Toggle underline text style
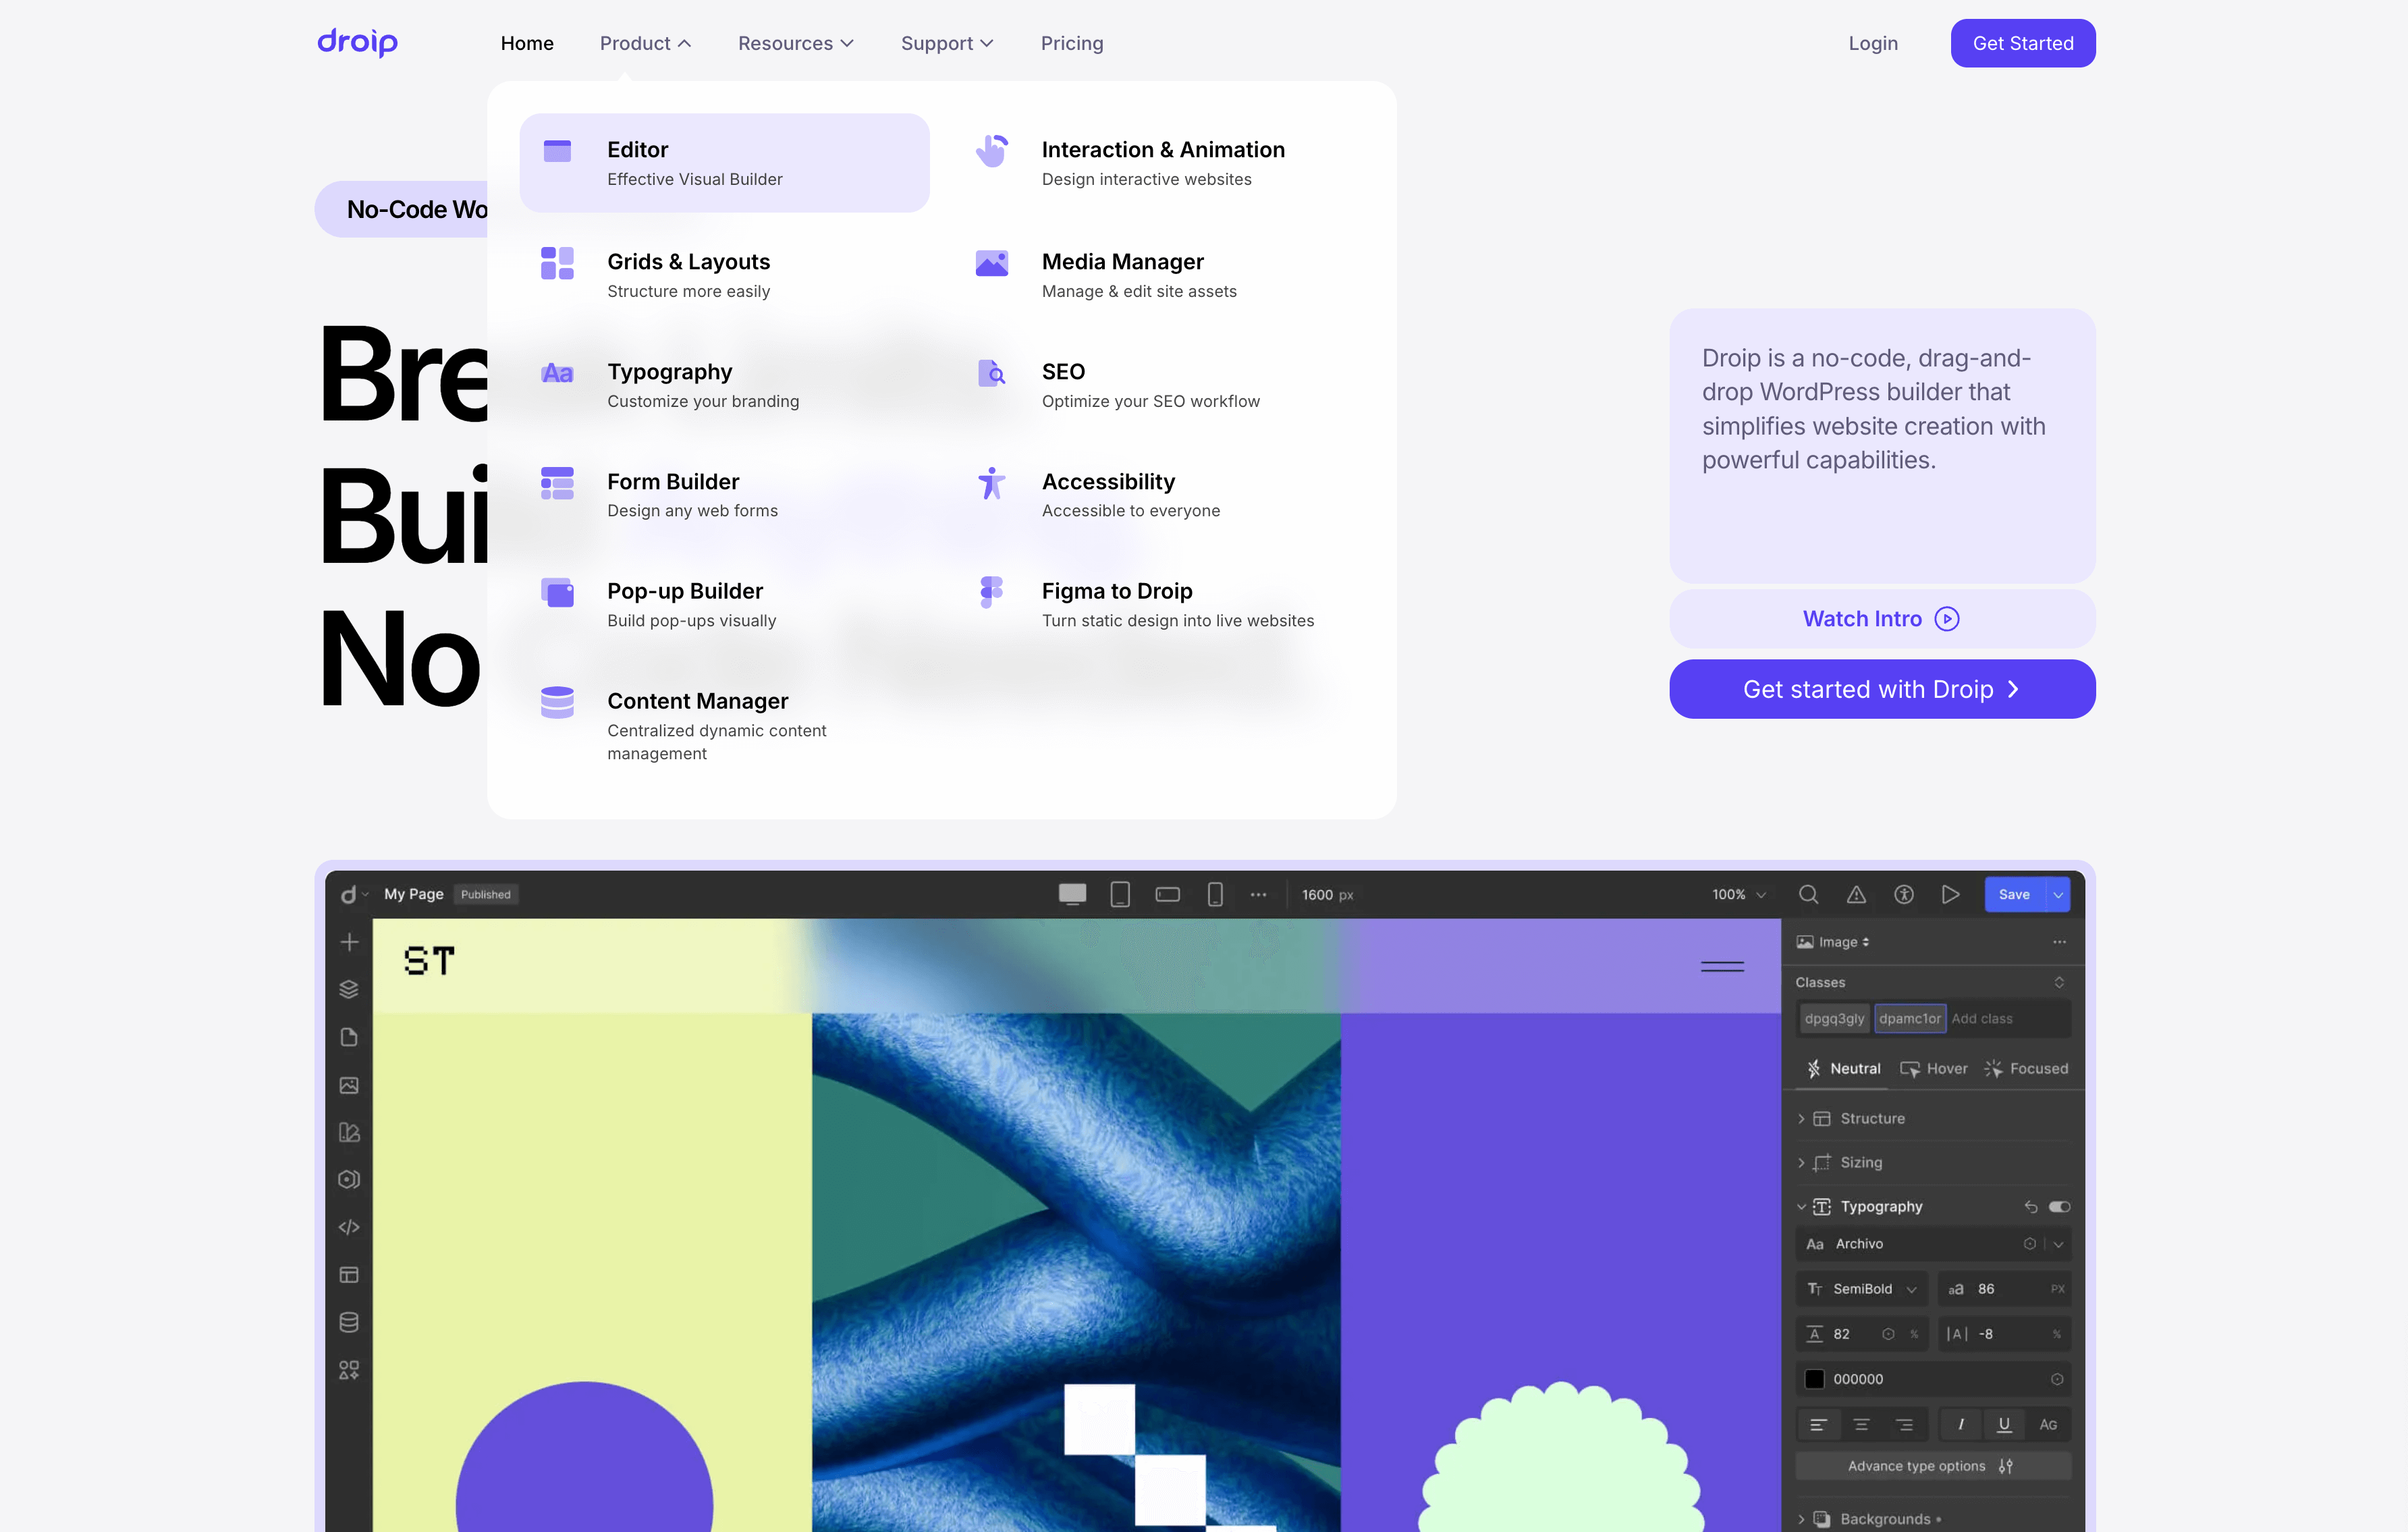The height and width of the screenshot is (1532, 2408). click(2004, 1424)
